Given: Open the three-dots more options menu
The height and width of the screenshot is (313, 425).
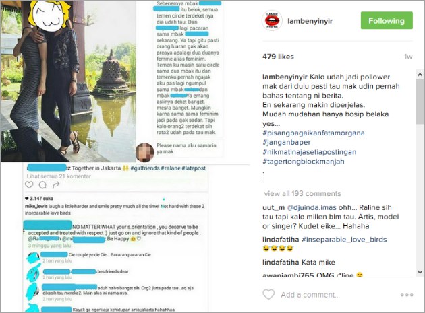Looking at the screenshot, I should point(407,295).
